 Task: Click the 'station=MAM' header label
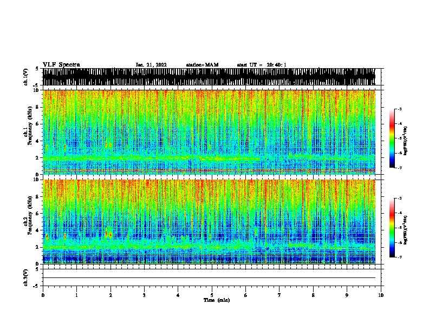(202, 65)
